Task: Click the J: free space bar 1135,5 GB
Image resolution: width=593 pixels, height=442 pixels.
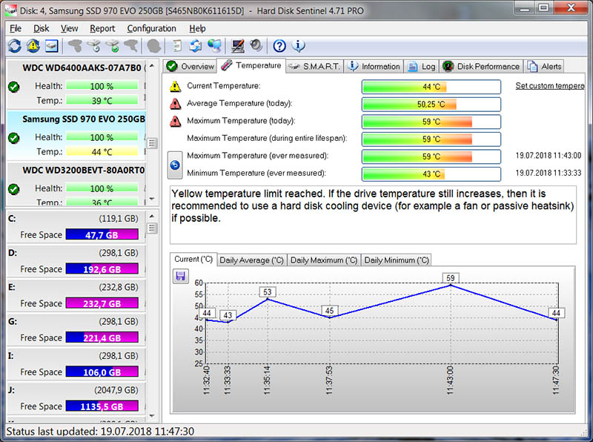Action: (102, 406)
